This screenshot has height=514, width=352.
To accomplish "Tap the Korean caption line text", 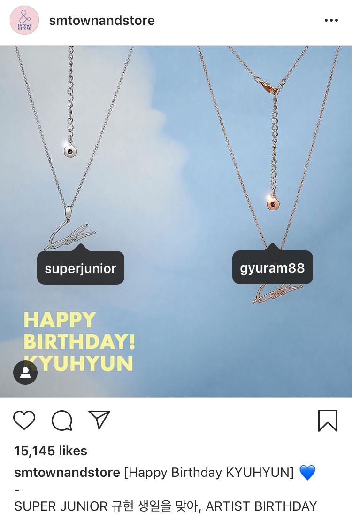I will pos(165,506).
